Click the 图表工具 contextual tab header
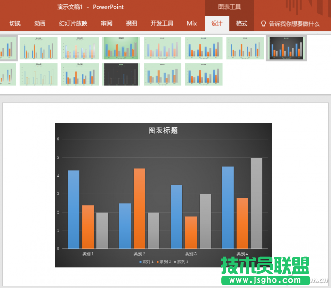This screenshot has width=331, height=288. [x=230, y=7]
